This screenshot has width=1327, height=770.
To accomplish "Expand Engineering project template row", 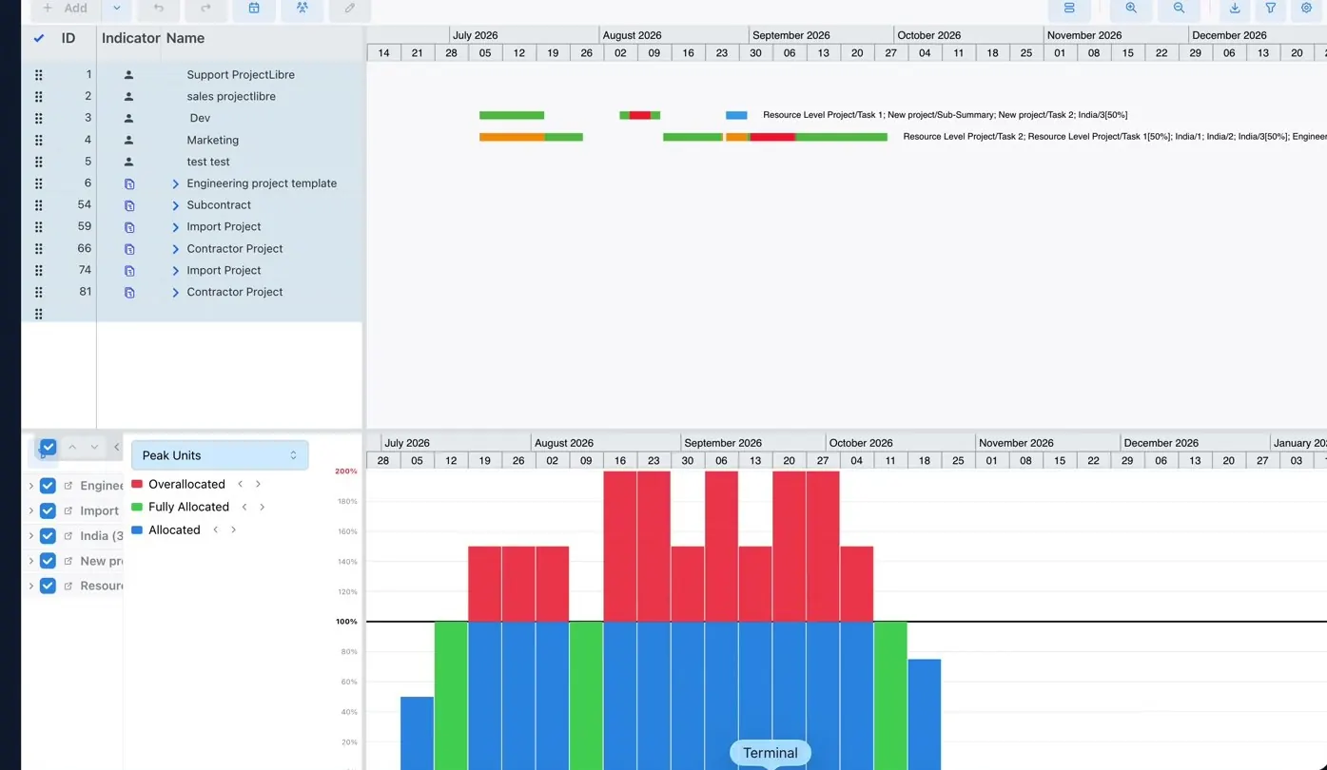I will (176, 183).
